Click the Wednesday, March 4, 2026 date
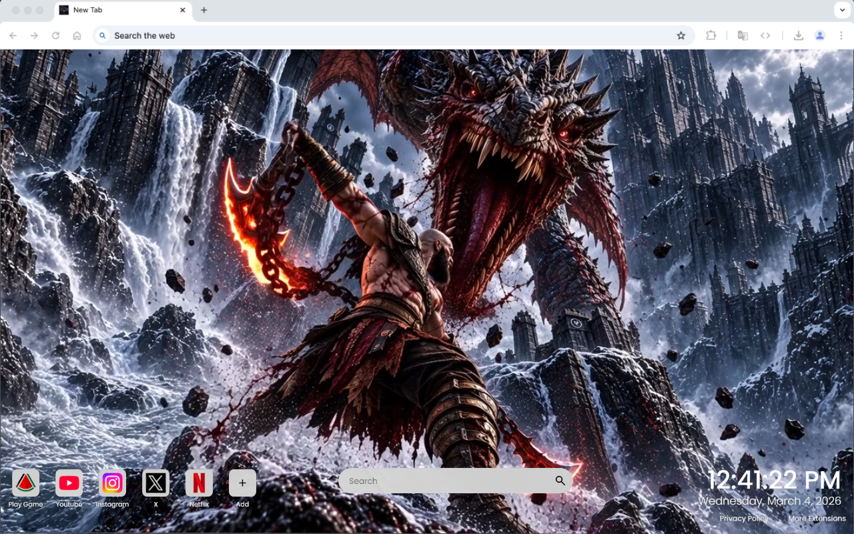Screen dimensions: 854x534 pyautogui.click(x=770, y=501)
